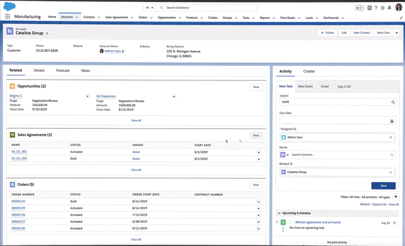Click the Refresh link in activity timeline
This screenshot has height=246, width=405.
[x=365, y=204]
